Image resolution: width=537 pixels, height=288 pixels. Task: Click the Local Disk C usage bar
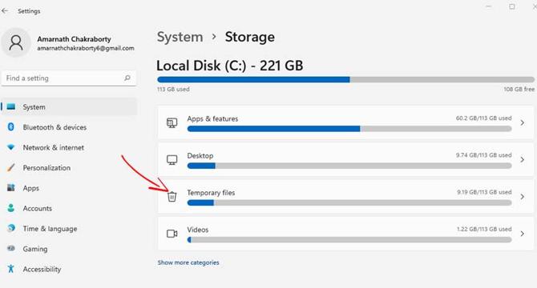point(345,80)
